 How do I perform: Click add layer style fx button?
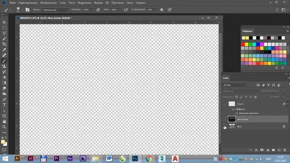[x=256, y=150]
